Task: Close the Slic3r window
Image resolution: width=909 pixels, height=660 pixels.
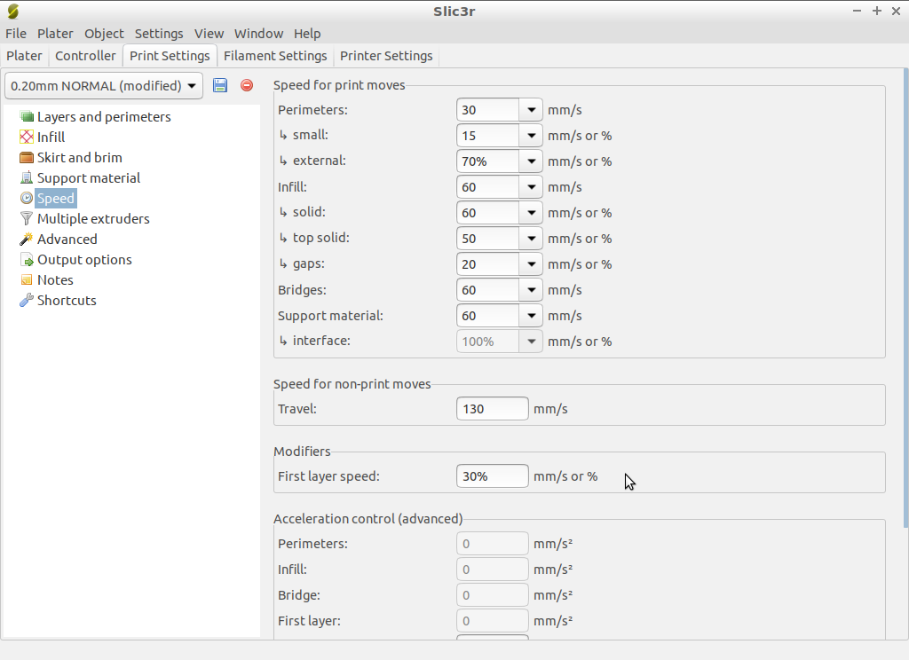Action: [896, 11]
